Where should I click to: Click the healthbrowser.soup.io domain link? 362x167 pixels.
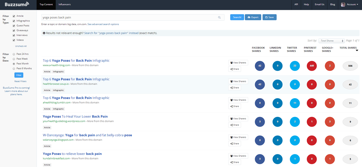tap(56, 84)
